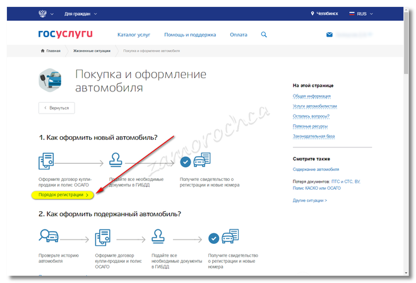Click the envelope mail icon
The height and width of the screenshot is (283, 416).
click(x=329, y=35)
